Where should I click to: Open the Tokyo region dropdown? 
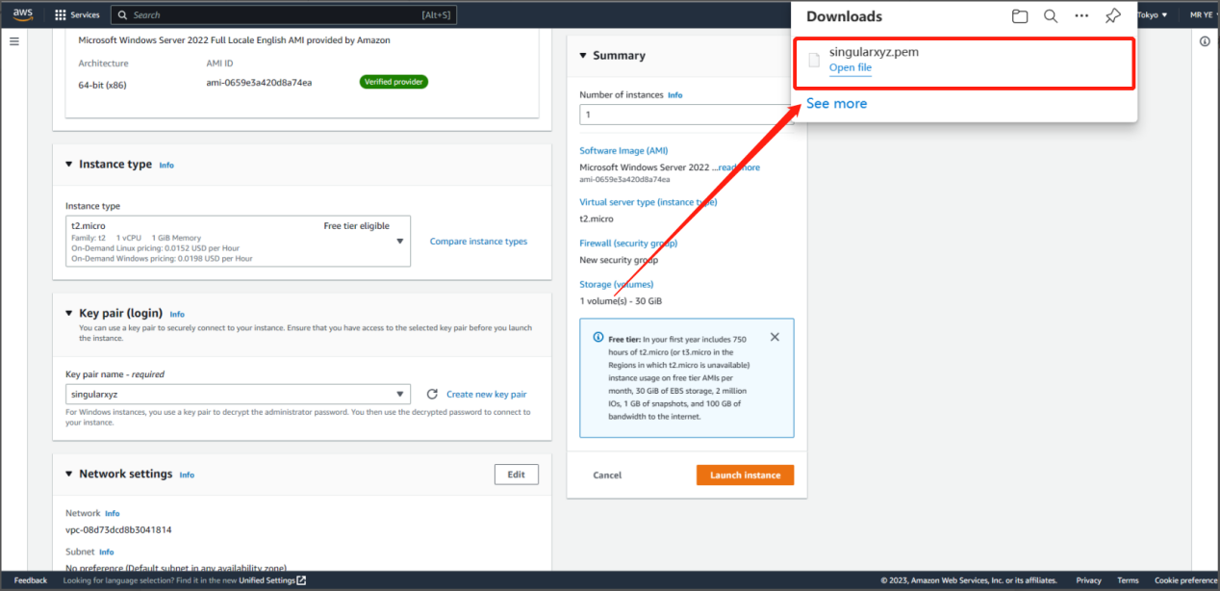pyautogui.click(x=1152, y=15)
